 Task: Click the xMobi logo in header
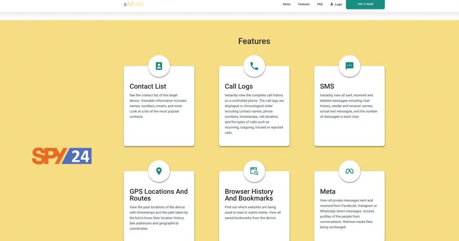click(x=133, y=4)
